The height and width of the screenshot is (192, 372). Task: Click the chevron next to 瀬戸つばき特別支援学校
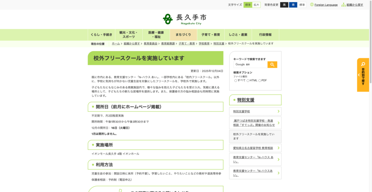tap(278, 123)
